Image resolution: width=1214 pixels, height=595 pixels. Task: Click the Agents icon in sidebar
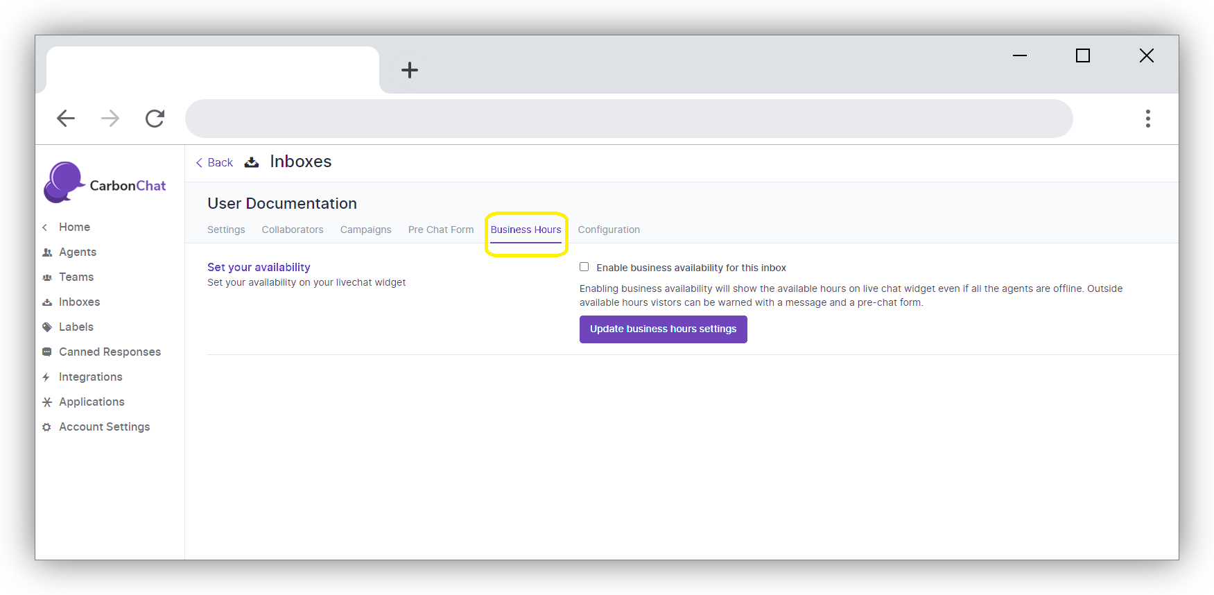click(x=47, y=252)
